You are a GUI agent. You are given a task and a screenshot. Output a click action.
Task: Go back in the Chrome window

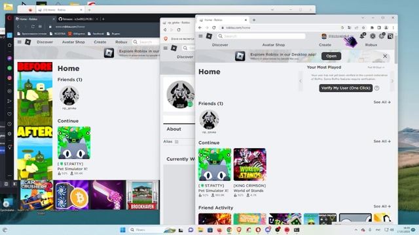(200, 27)
